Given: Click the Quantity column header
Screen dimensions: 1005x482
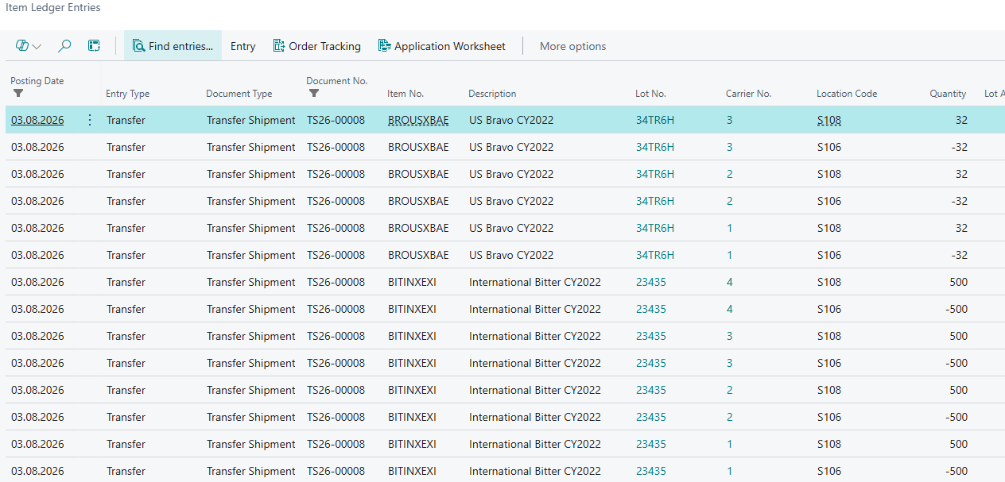Looking at the screenshot, I should (948, 94).
